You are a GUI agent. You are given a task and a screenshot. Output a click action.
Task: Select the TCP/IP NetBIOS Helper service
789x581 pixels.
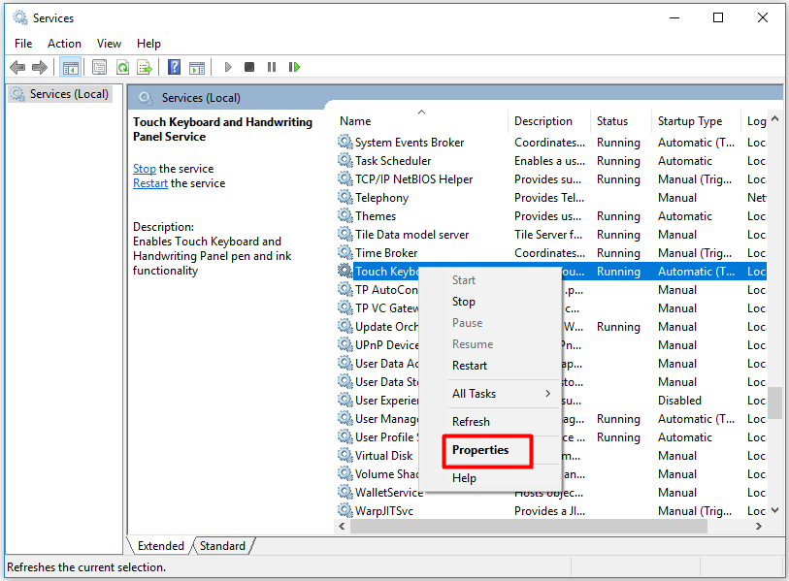(x=551, y=179)
